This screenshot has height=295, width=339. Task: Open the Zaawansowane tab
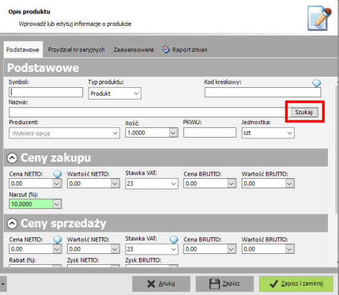click(x=134, y=50)
